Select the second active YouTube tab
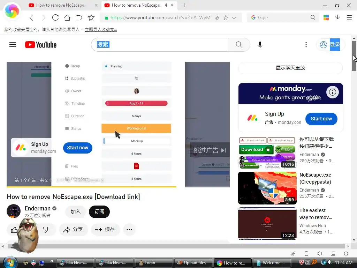 point(136,5)
